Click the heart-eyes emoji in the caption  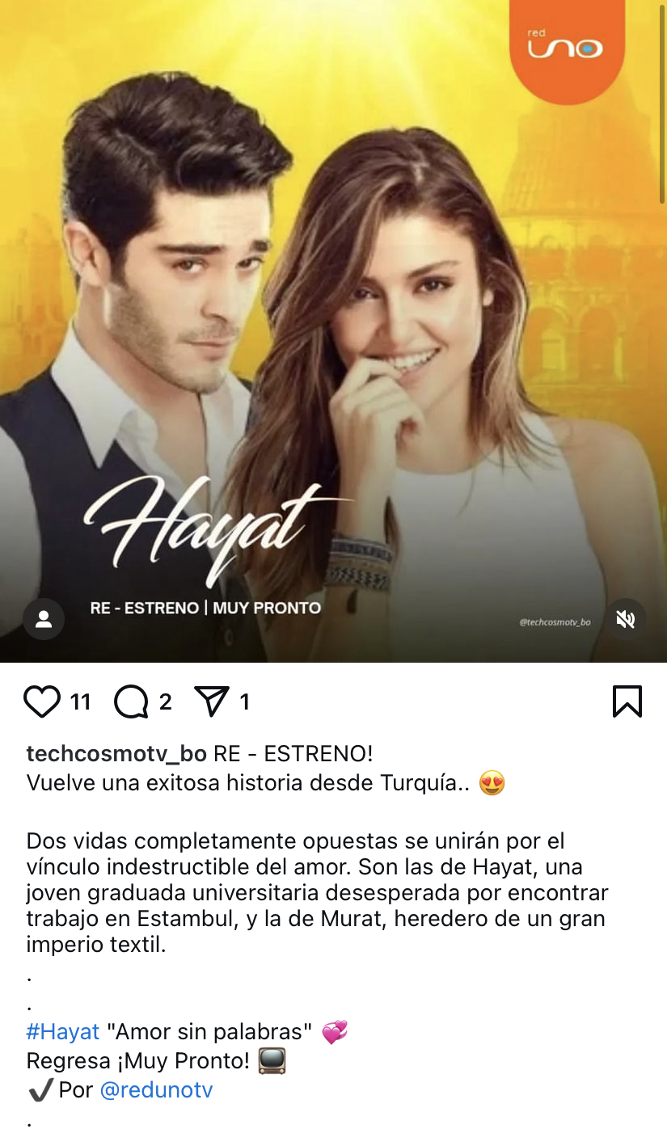[x=492, y=783]
